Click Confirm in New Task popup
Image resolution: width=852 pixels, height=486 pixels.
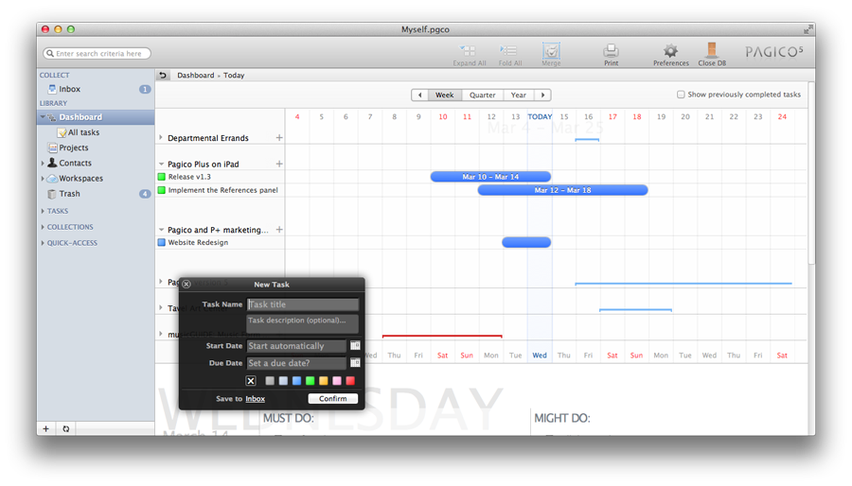pos(332,399)
